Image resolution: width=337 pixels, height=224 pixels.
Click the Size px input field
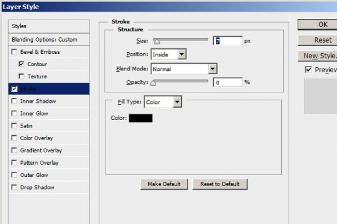[x=228, y=41]
